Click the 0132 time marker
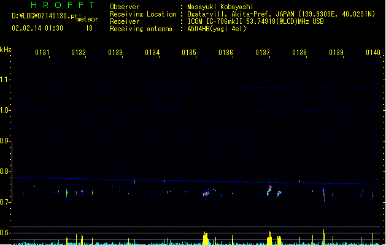Image resolution: width=386 pixels, height=245 pixels. tap(79, 53)
